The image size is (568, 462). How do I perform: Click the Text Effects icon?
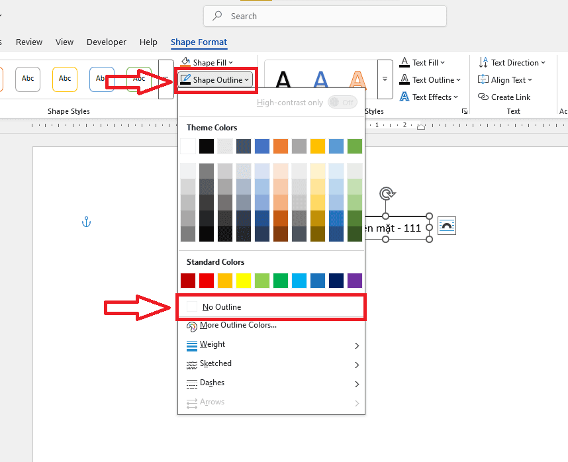(404, 97)
